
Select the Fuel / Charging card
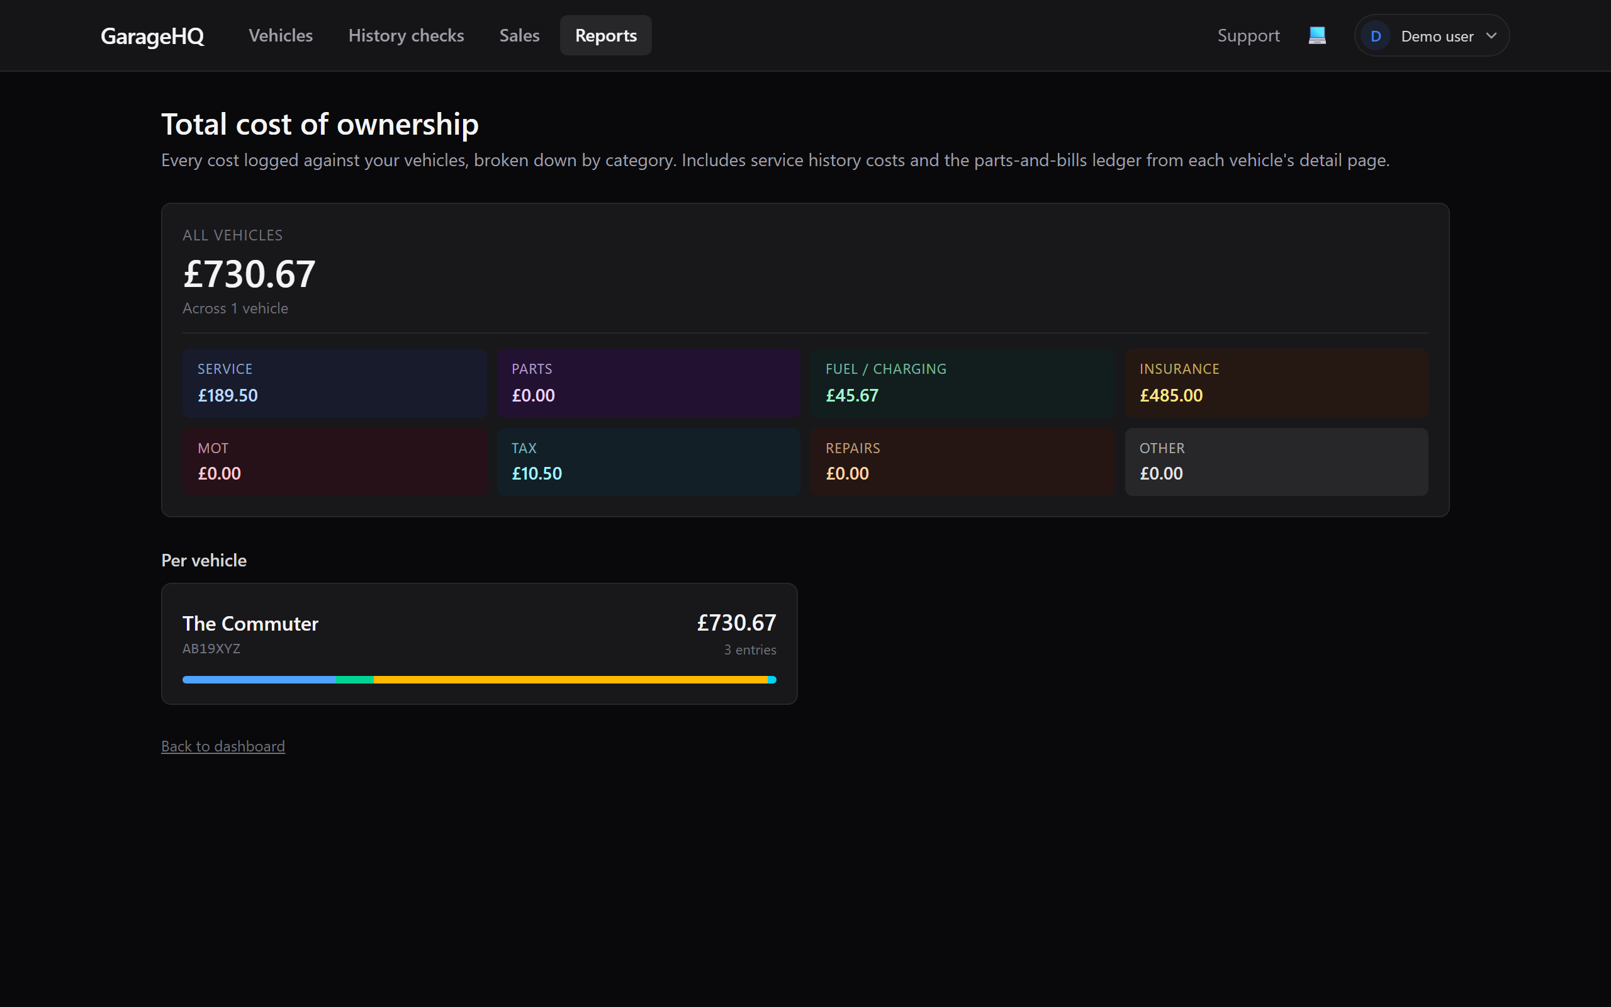[963, 383]
